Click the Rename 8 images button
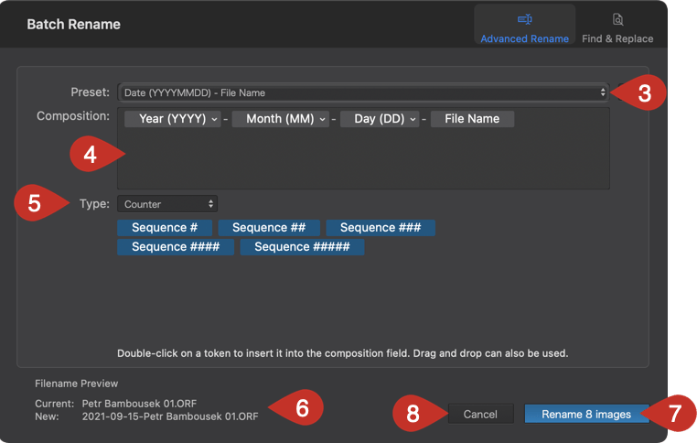This screenshot has height=443, width=697. pos(586,414)
